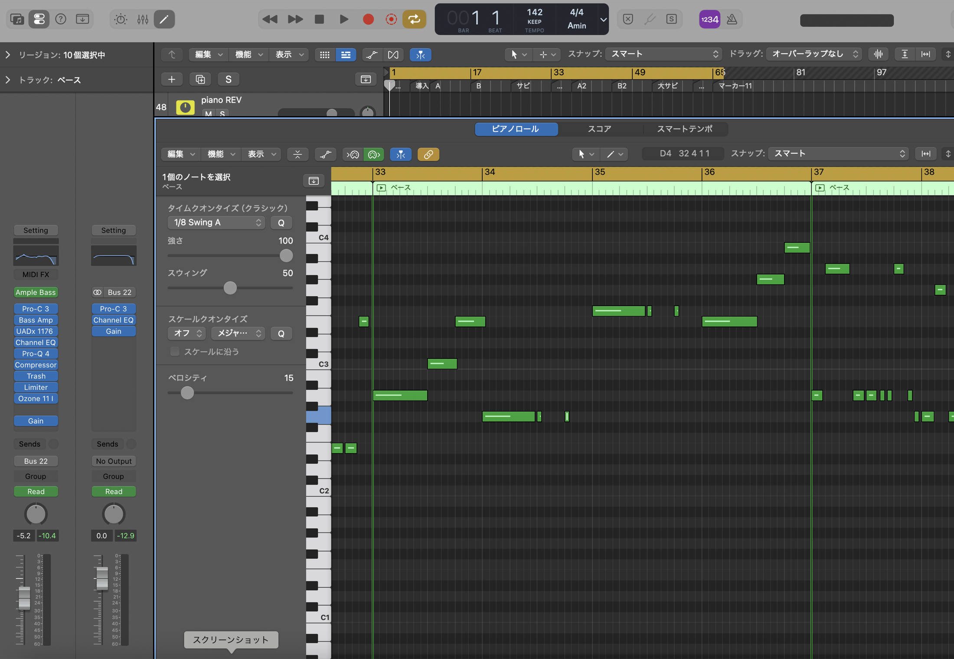
Task: Open tracks area snap スマート dropdown
Action: pos(663,54)
